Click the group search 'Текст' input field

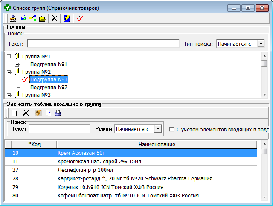(x=103, y=44)
